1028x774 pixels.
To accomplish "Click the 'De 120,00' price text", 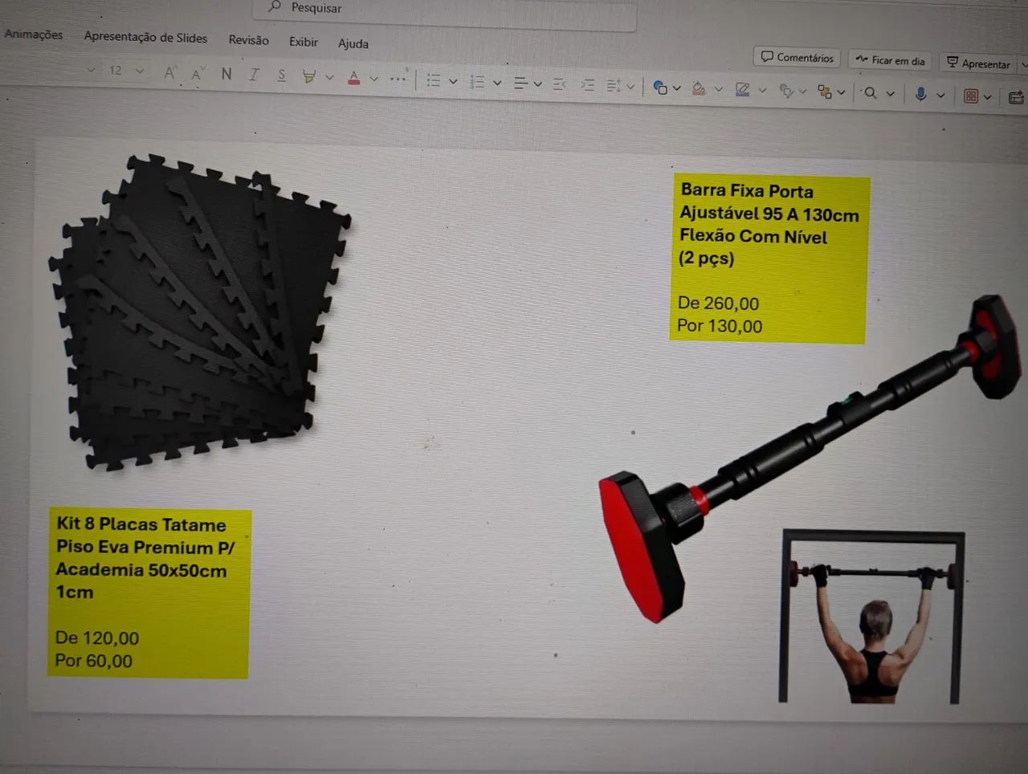I will click(97, 638).
